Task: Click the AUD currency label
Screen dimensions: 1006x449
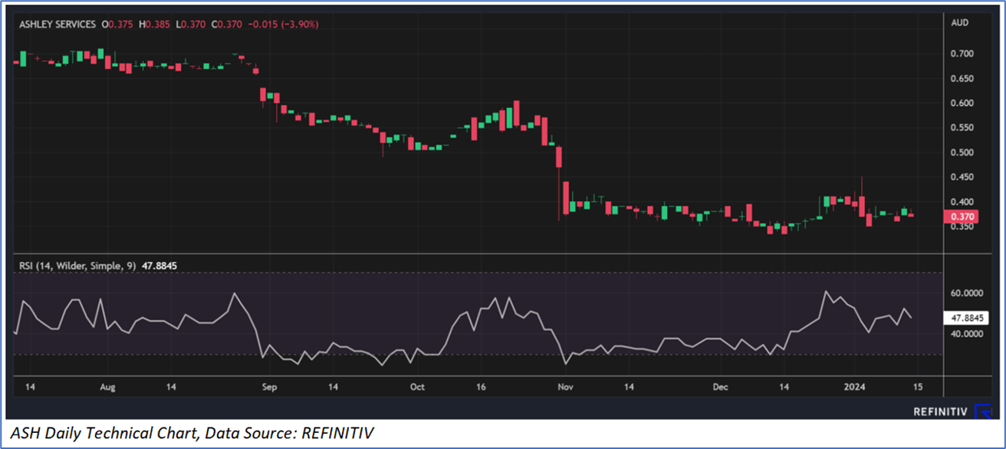Action: pyautogui.click(x=959, y=23)
